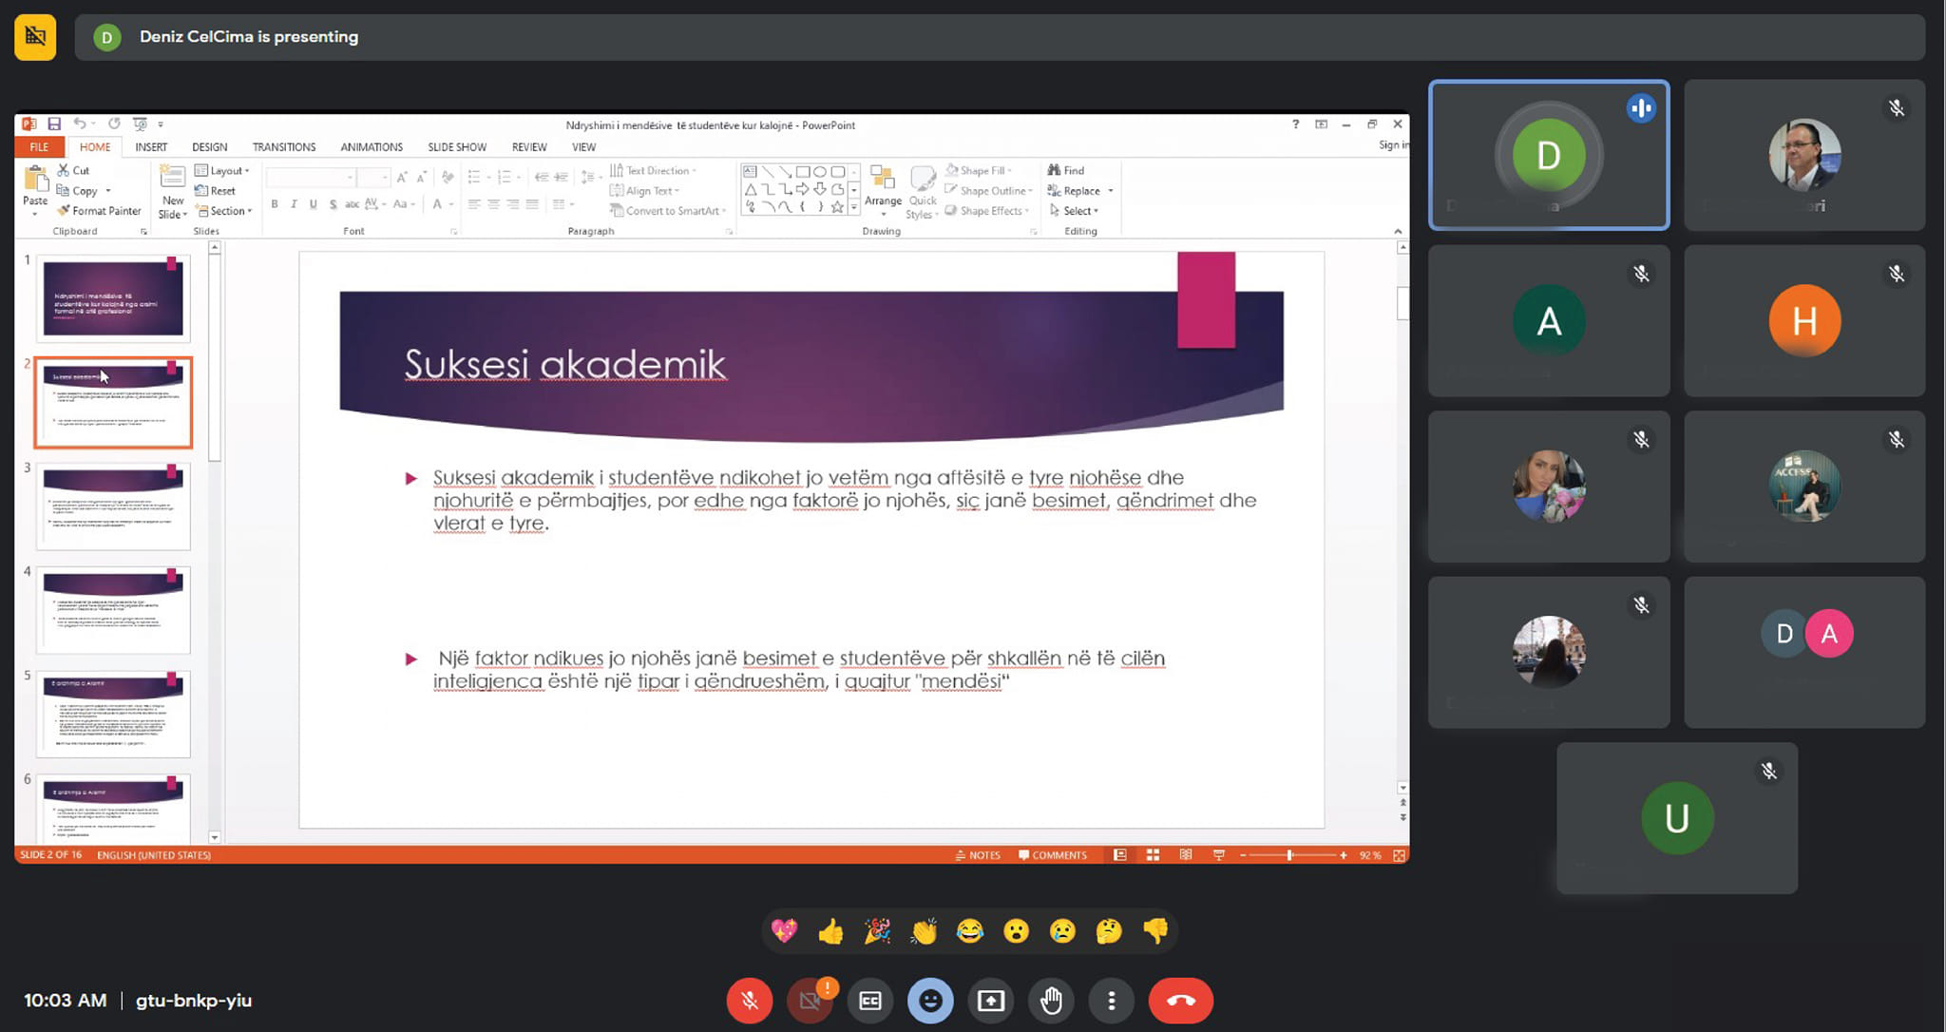Send the thinking face reaction
1946x1032 pixels.
tap(1108, 931)
